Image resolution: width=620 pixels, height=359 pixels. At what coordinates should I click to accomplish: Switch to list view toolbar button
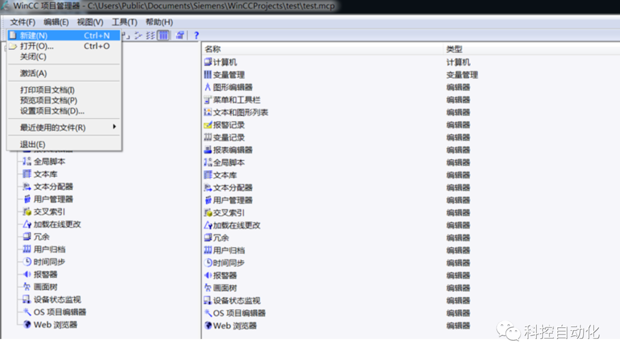point(150,36)
